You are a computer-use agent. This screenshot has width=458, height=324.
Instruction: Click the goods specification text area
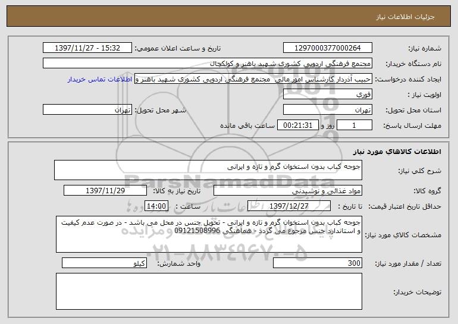(209, 234)
